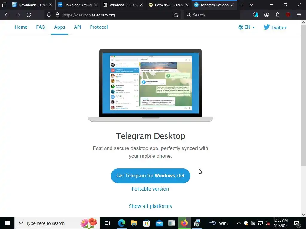Close the PowerISO tab
The height and width of the screenshot is (229, 306).
187,5
